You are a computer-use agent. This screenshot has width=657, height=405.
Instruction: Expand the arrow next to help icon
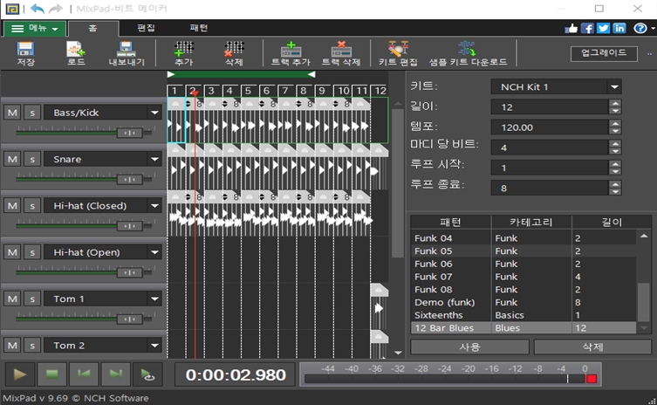pos(653,29)
